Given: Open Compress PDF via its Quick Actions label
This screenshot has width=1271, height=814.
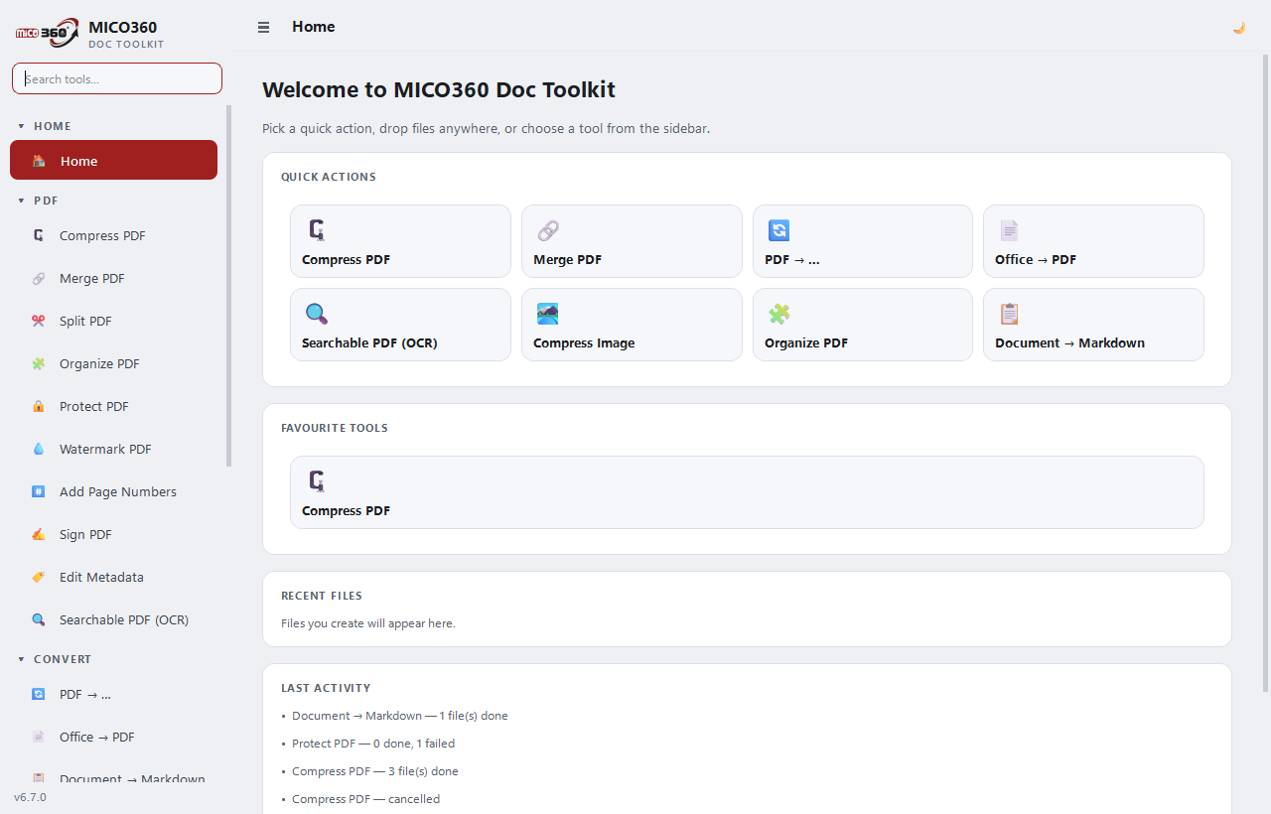Looking at the screenshot, I should (346, 259).
